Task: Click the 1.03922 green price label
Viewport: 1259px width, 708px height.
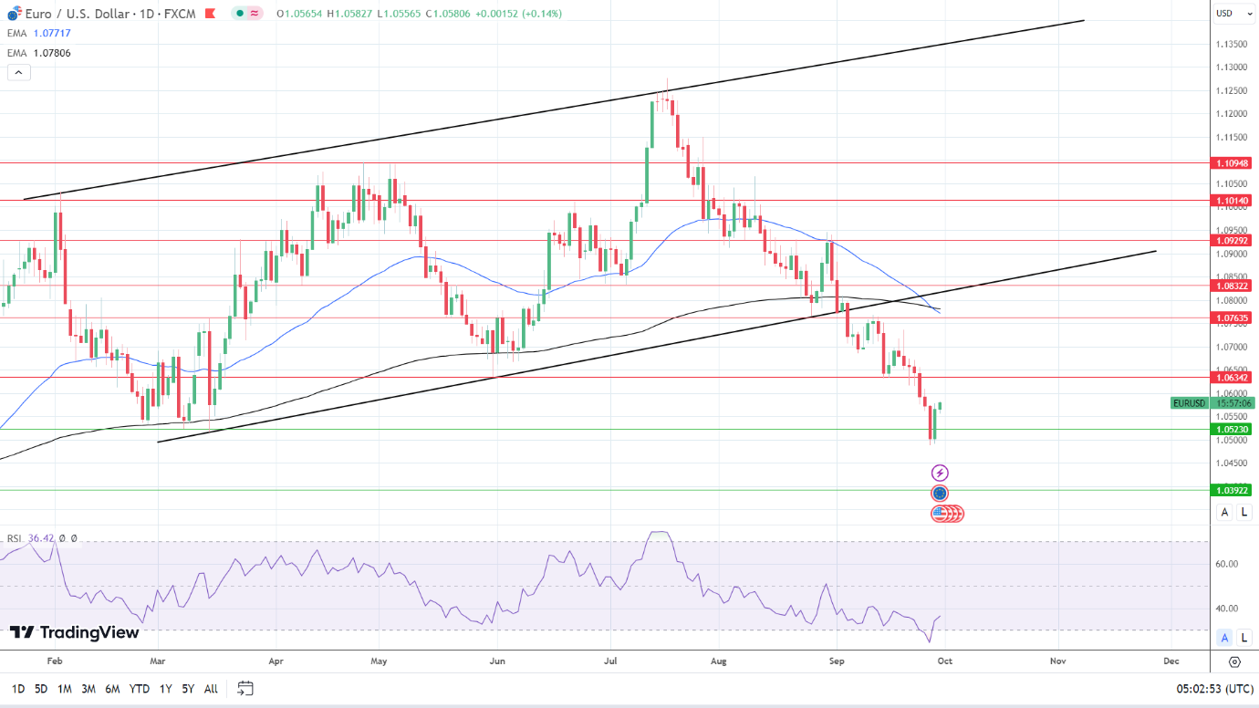Action: tap(1233, 490)
